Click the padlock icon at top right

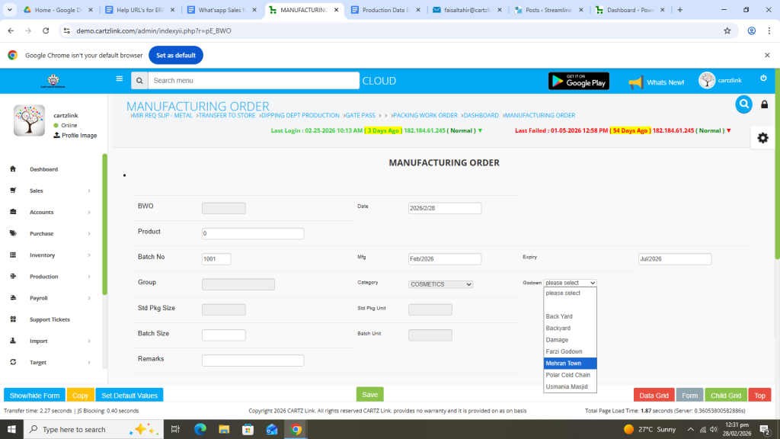pyautogui.click(x=765, y=104)
